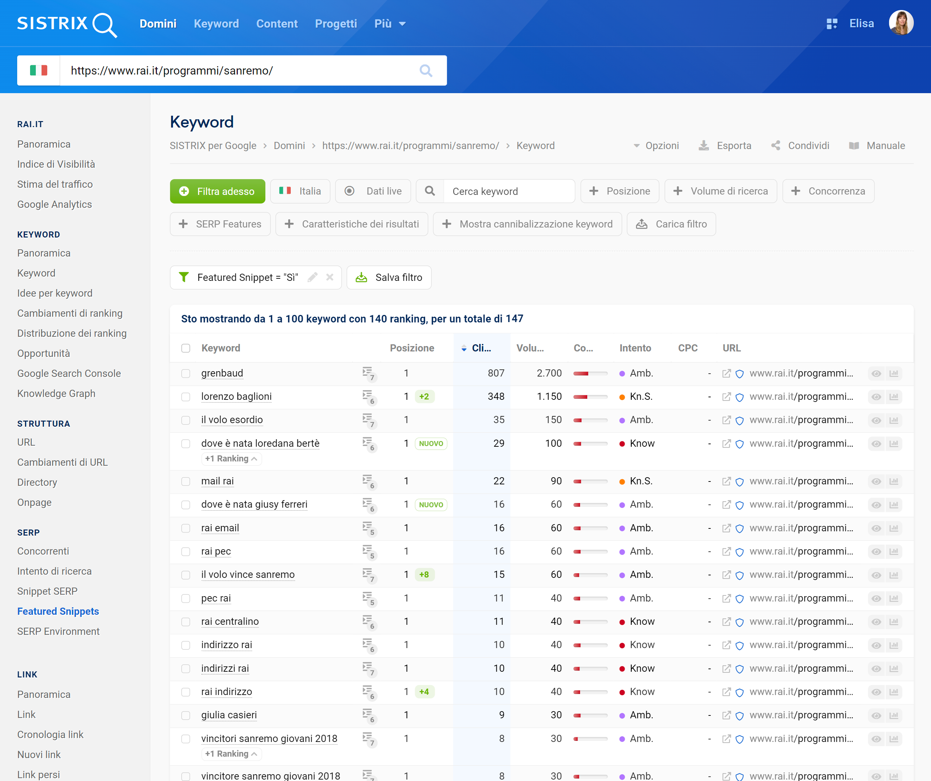
Task: Check the il volo esordio row checkbox
Action: pos(186,420)
